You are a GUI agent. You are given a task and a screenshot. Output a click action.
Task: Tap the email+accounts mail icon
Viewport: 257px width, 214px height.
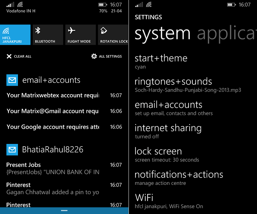tap(12, 80)
